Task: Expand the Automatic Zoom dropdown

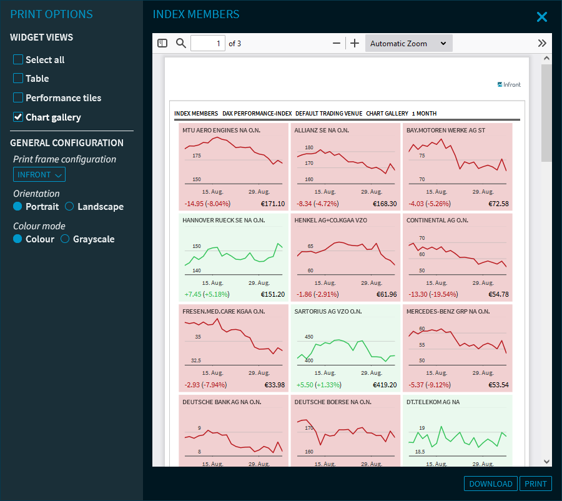Action: tap(408, 43)
